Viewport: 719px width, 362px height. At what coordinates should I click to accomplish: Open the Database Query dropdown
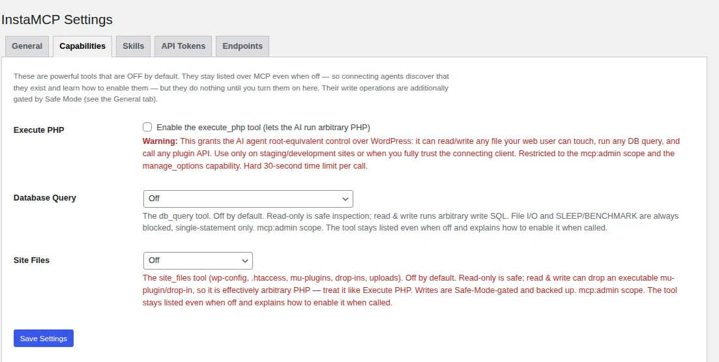click(x=248, y=199)
